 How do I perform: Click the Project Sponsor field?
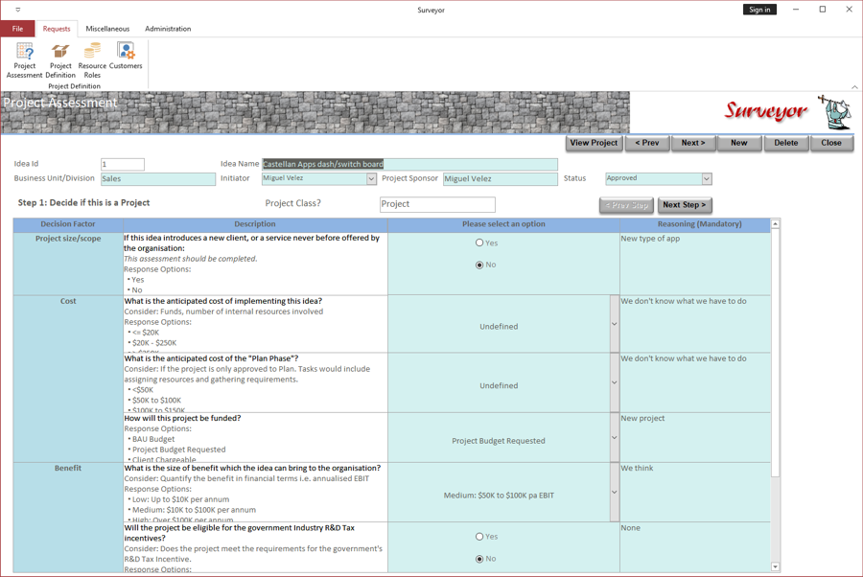(501, 179)
